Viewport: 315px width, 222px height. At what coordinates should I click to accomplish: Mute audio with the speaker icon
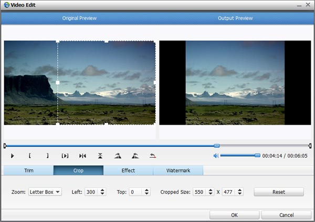click(x=216, y=156)
